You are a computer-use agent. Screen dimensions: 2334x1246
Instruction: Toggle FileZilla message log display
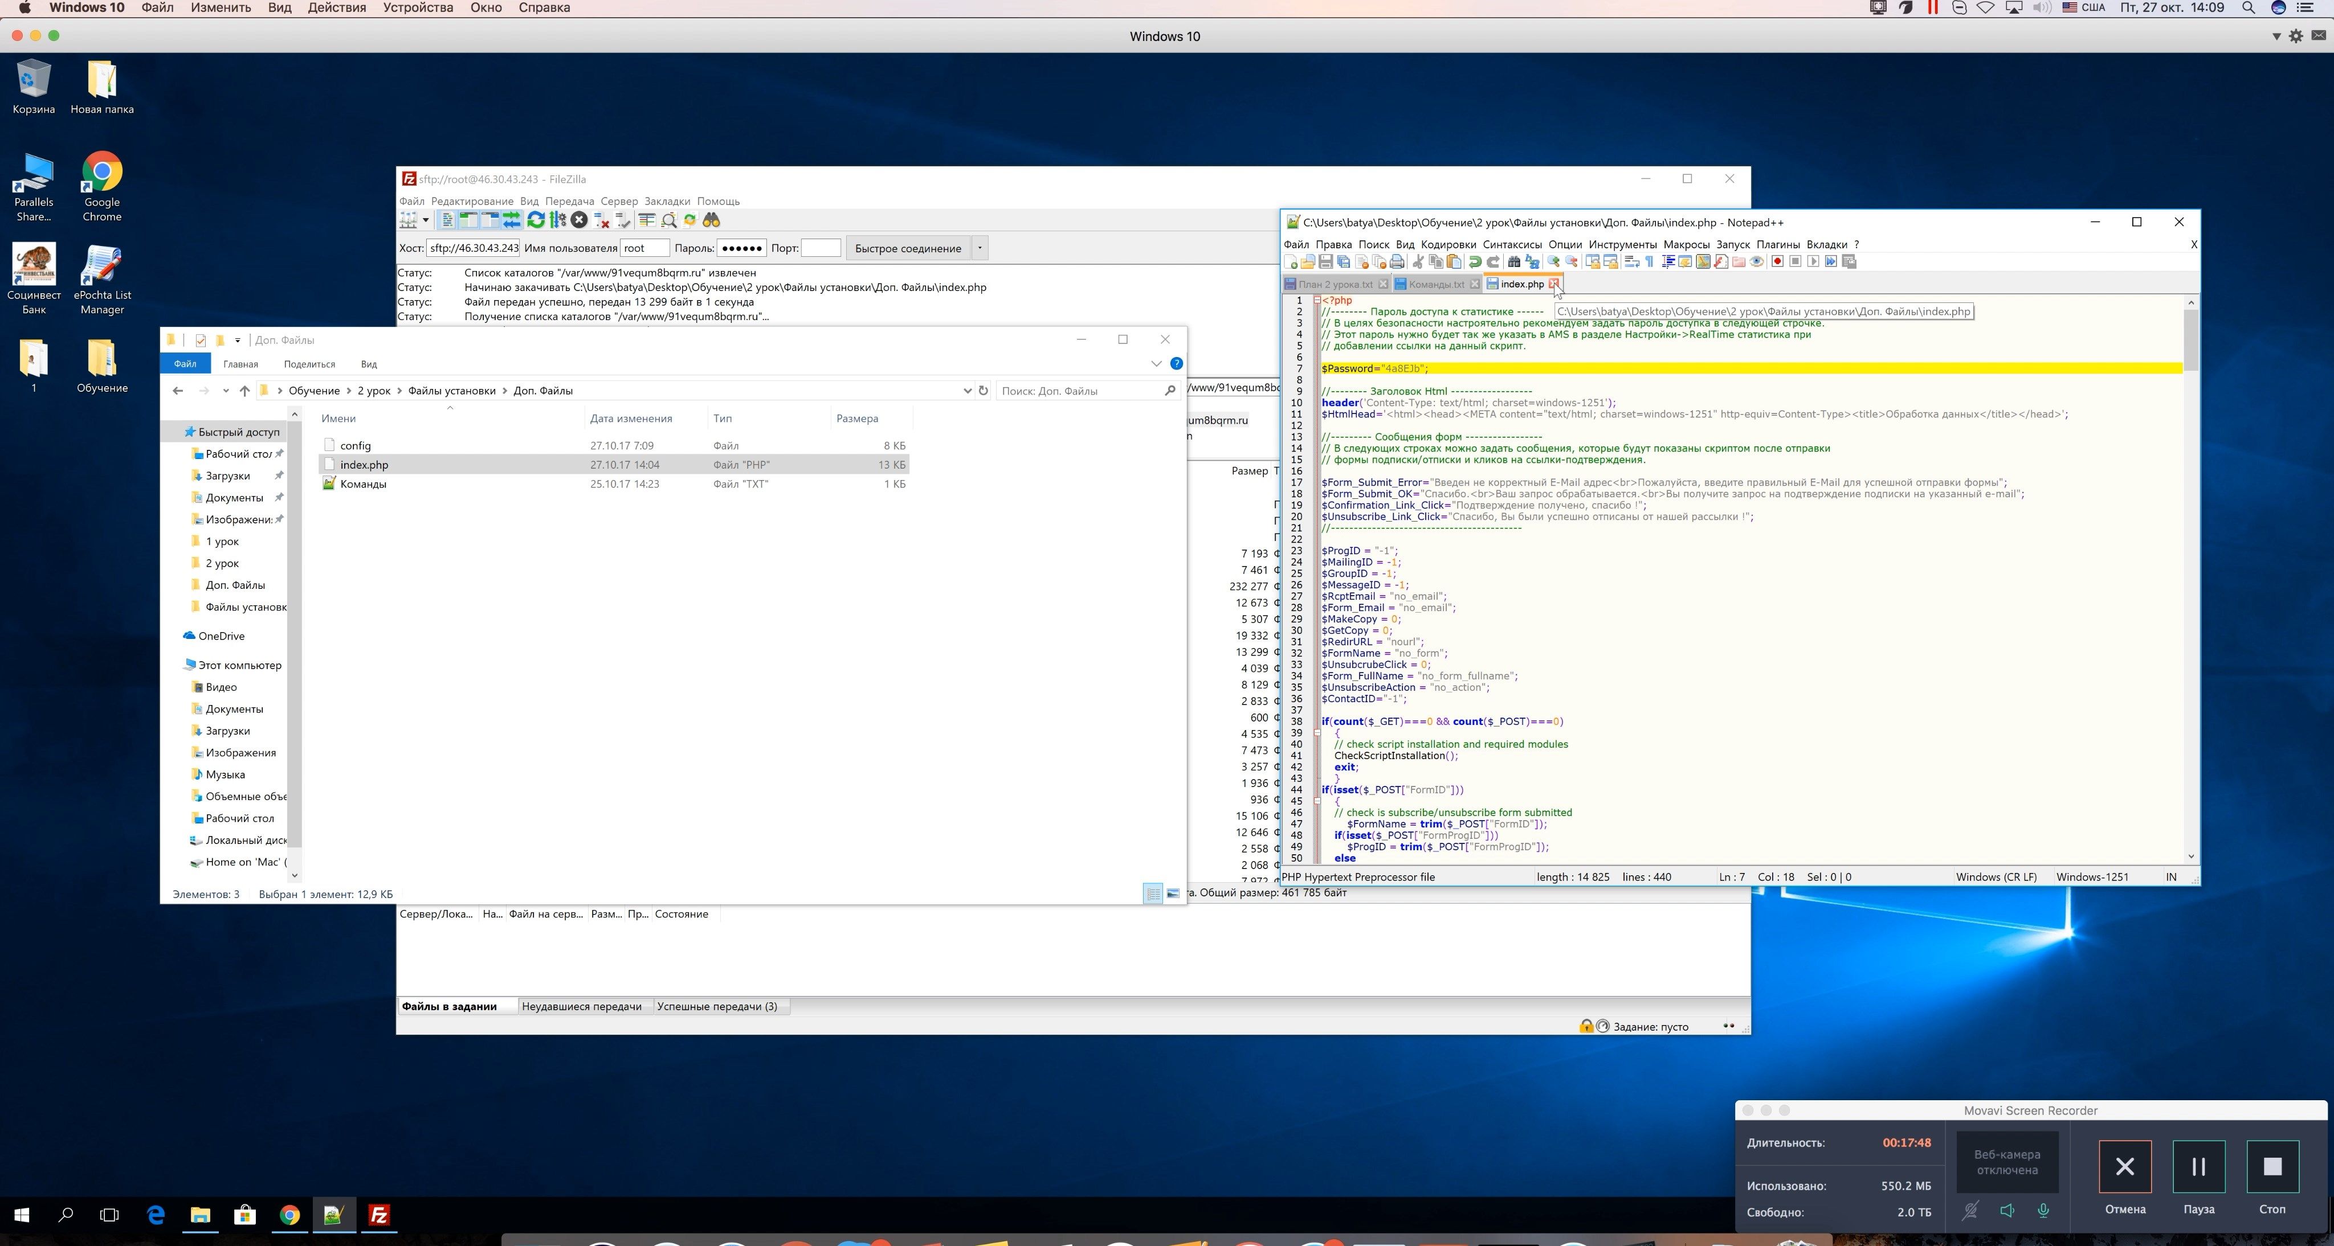[447, 221]
